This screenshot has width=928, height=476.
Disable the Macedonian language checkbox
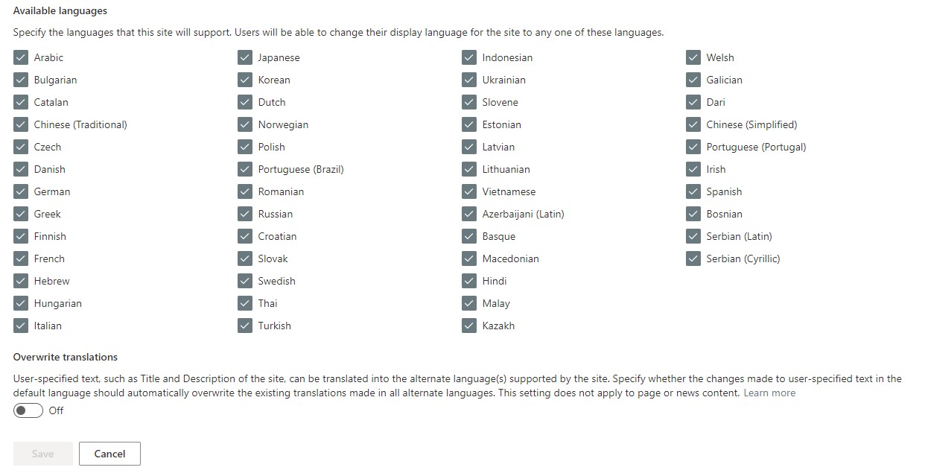469,258
